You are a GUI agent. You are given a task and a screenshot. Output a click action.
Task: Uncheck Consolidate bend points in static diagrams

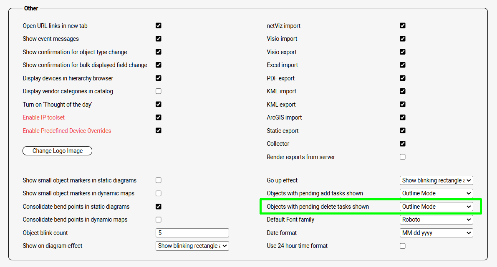click(159, 207)
